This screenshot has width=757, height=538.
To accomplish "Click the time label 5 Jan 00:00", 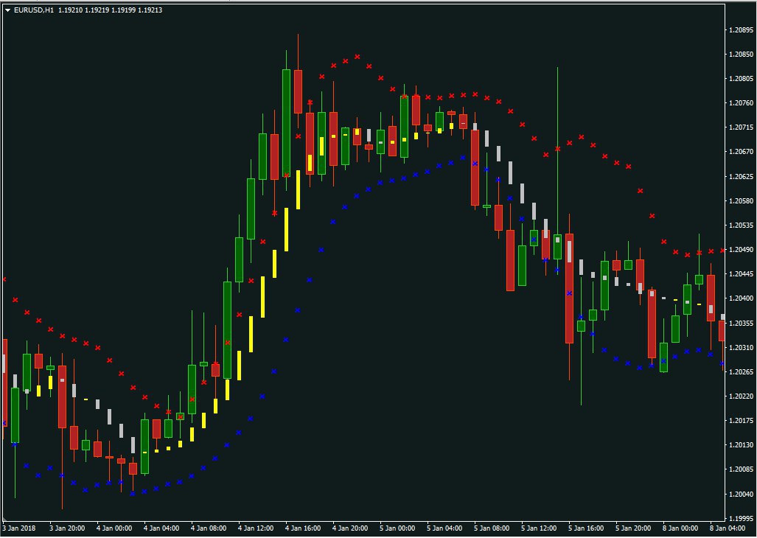I will coord(397,528).
